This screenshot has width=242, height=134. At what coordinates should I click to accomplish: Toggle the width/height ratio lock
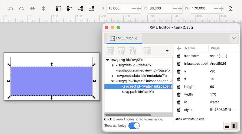click(231, 8)
